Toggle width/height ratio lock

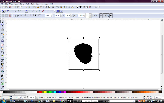click(x=74, y=15)
